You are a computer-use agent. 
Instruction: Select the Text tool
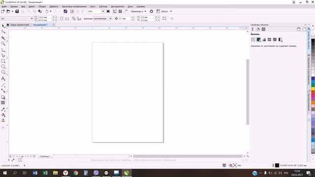3,79
